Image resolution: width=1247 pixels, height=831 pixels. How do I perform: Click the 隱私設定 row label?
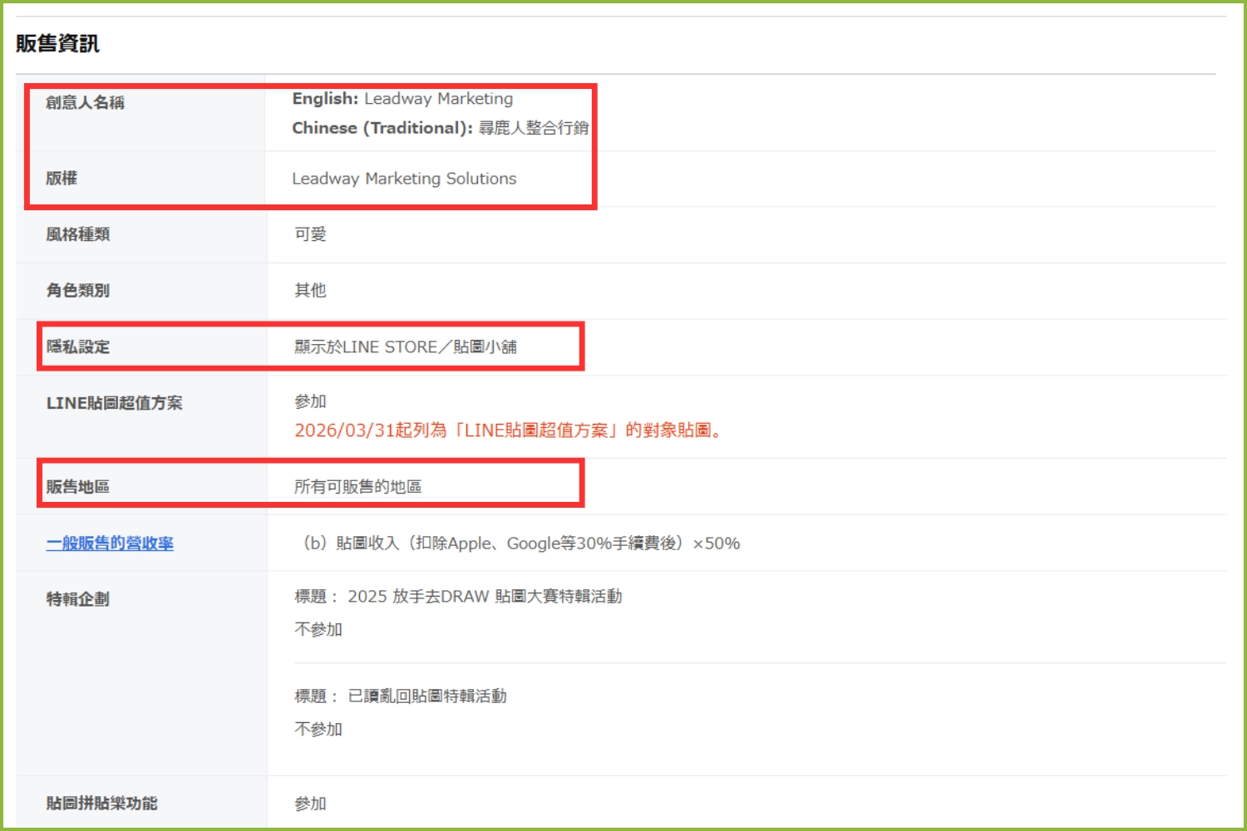[78, 347]
